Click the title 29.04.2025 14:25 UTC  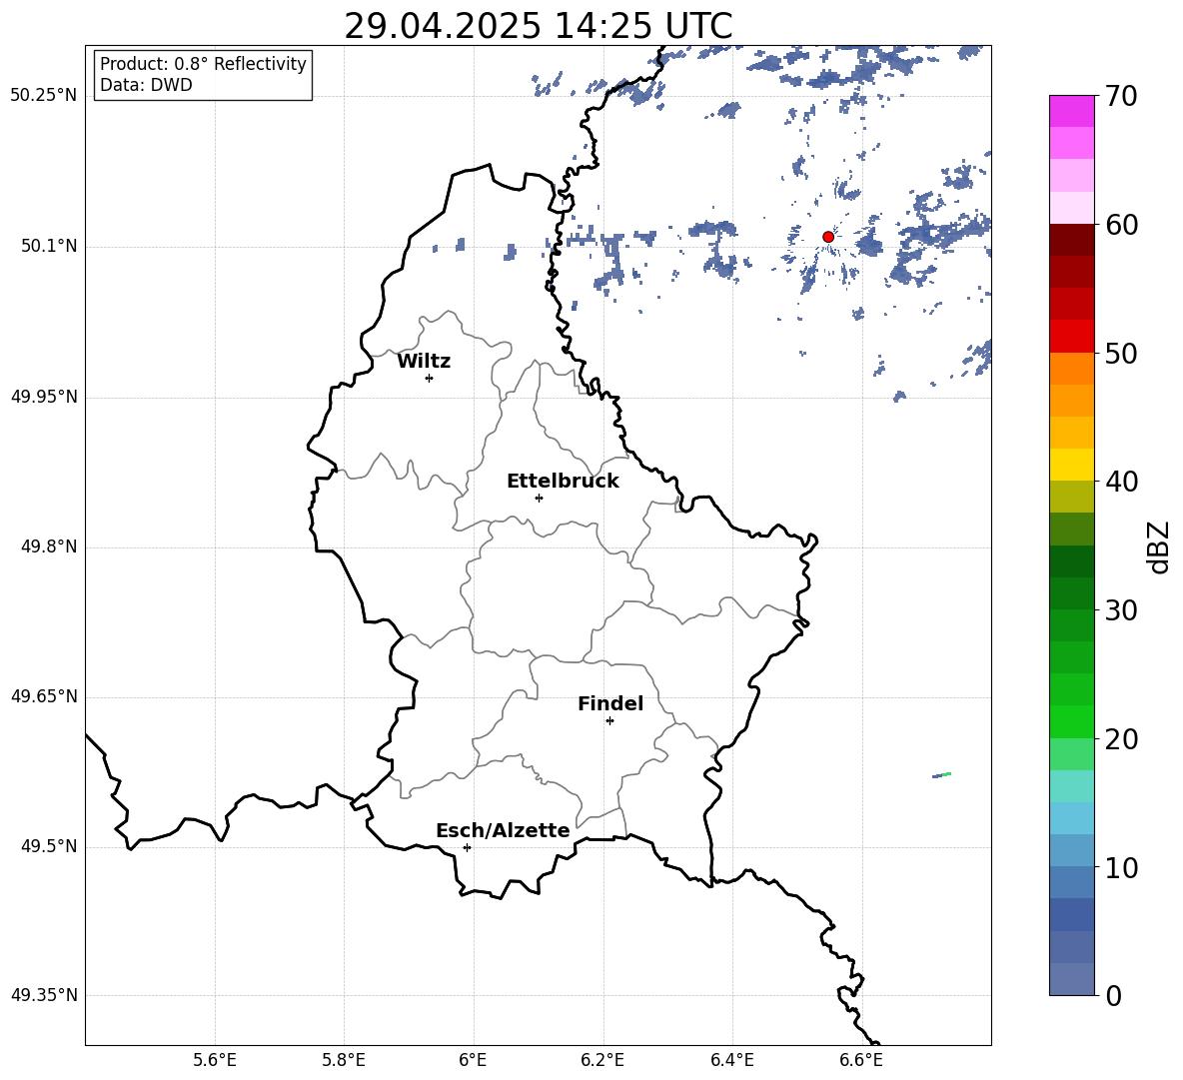coord(538,26)
